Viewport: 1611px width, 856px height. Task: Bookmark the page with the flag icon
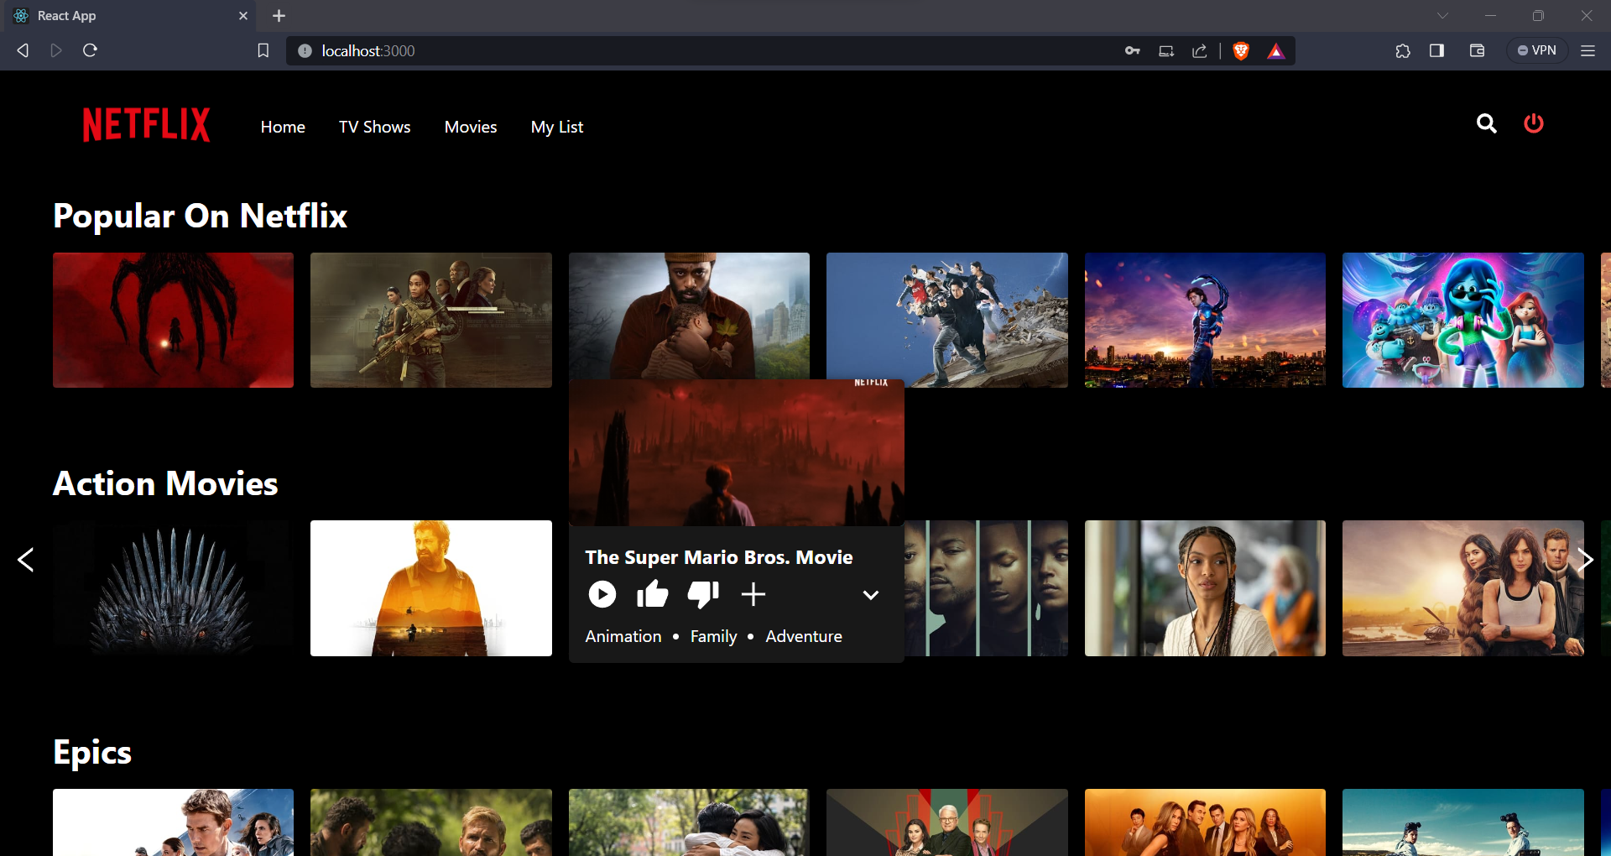coord(263,50)
